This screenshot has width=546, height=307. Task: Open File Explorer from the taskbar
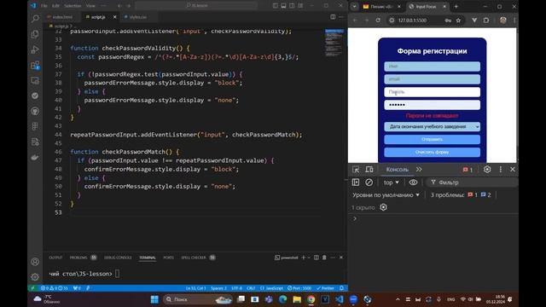click(x=297, y=299)
